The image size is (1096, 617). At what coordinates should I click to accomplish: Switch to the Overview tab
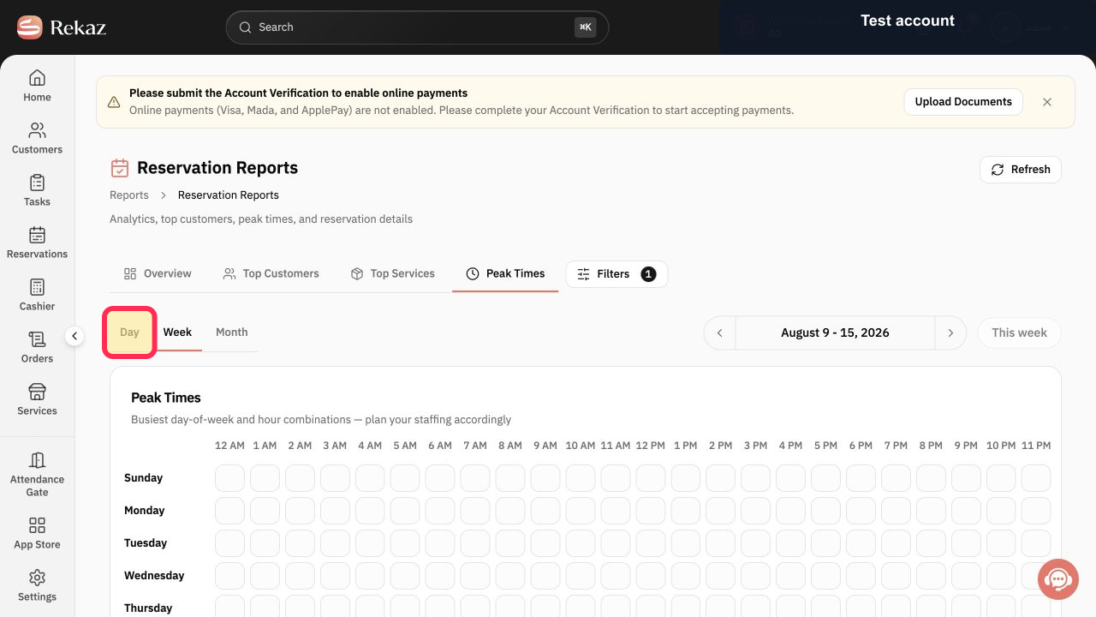point(158,273)
